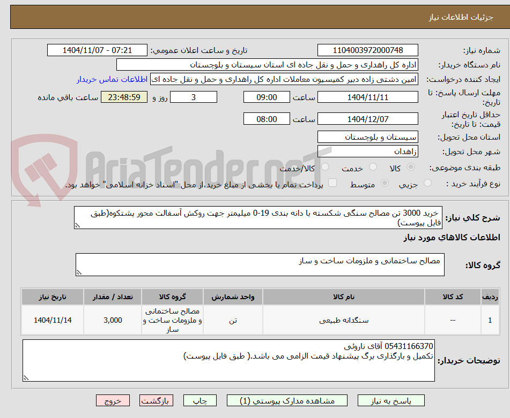Image resolution: width=510 pixels, height=418 pixels.
Task: Select the خدمت radio button
Action: pyautogui.click(x=373, y=167)
